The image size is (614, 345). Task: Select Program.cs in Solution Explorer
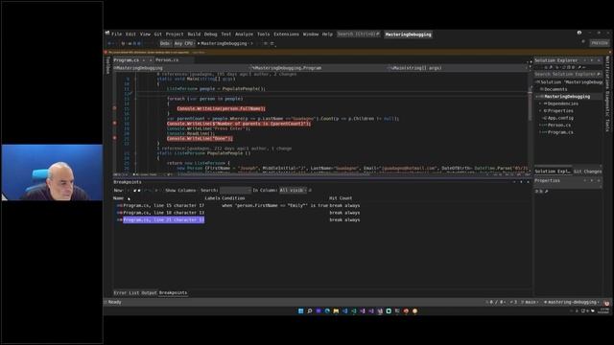[560, 132]
